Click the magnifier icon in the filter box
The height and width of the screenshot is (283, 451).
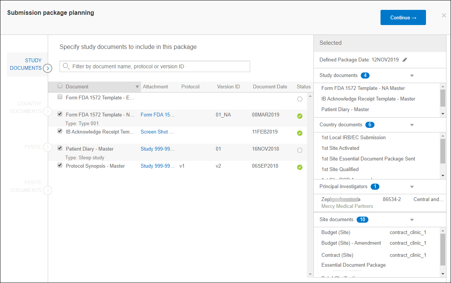[x=65, y=66]
